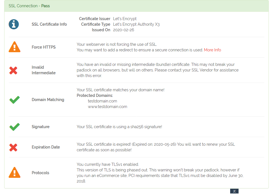Select the Protocols row label
Screen dimensions: 273x194
click(40, 173)
